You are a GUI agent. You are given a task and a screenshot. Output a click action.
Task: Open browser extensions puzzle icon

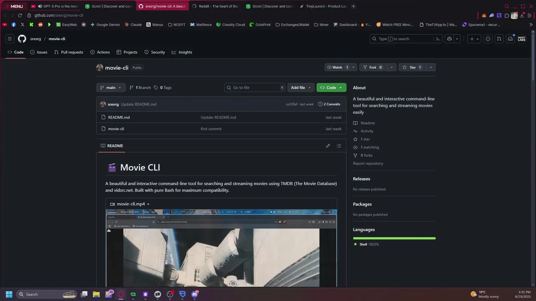coord(507,15)
